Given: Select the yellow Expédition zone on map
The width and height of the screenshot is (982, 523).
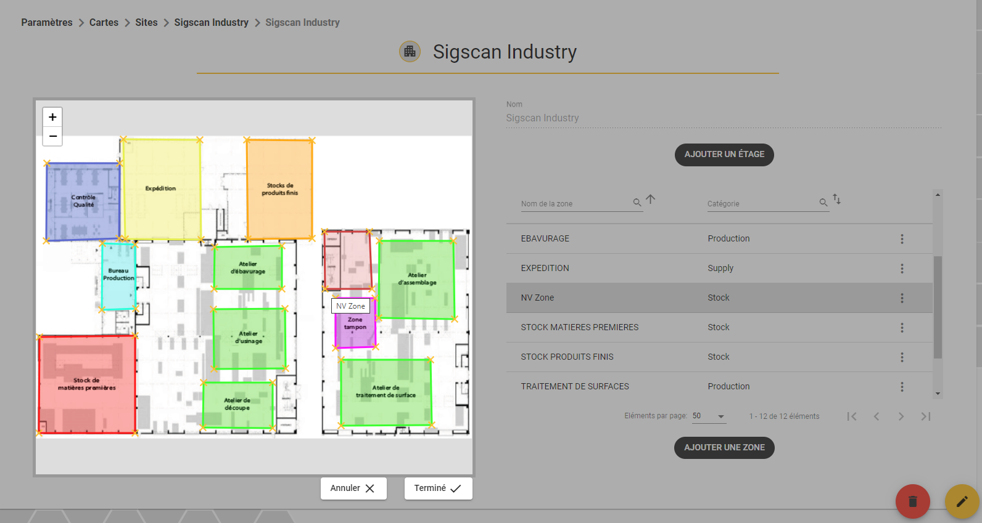Looking at the screenshot, I should click(x=162, y=189).
